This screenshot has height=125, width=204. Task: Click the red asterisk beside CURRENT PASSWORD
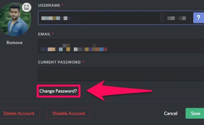pos(83,62)
